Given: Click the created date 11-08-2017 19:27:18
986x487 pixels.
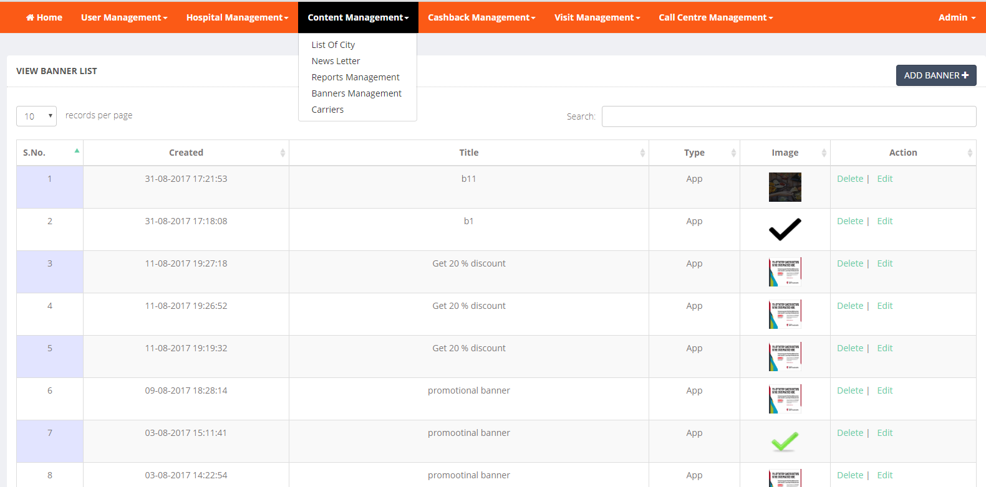Looking at the screenshot, I should (x=186, y=263).
